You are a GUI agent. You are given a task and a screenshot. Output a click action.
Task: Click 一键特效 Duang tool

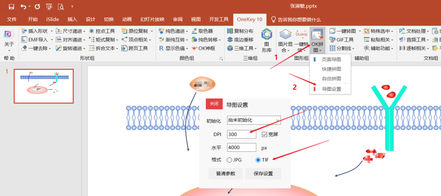pyautogui.click(x=301, y=41)
